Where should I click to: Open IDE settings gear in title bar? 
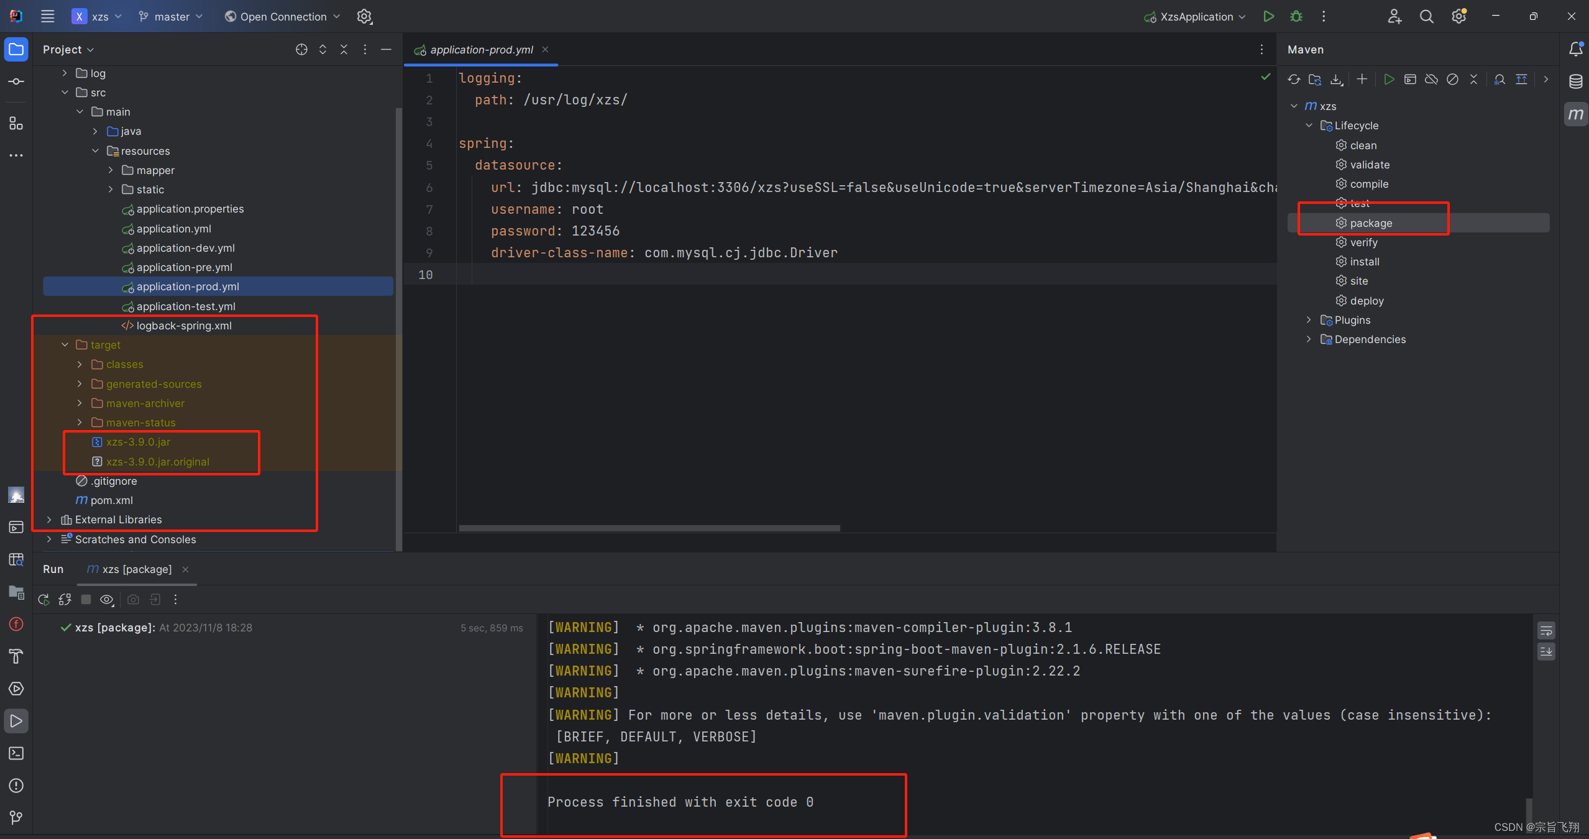click(x=1458, y=17)
